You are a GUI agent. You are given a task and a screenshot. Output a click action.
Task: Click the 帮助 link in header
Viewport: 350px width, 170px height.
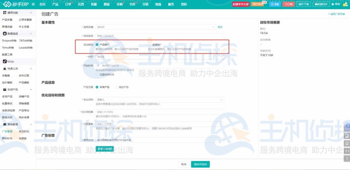pos(336,4)
